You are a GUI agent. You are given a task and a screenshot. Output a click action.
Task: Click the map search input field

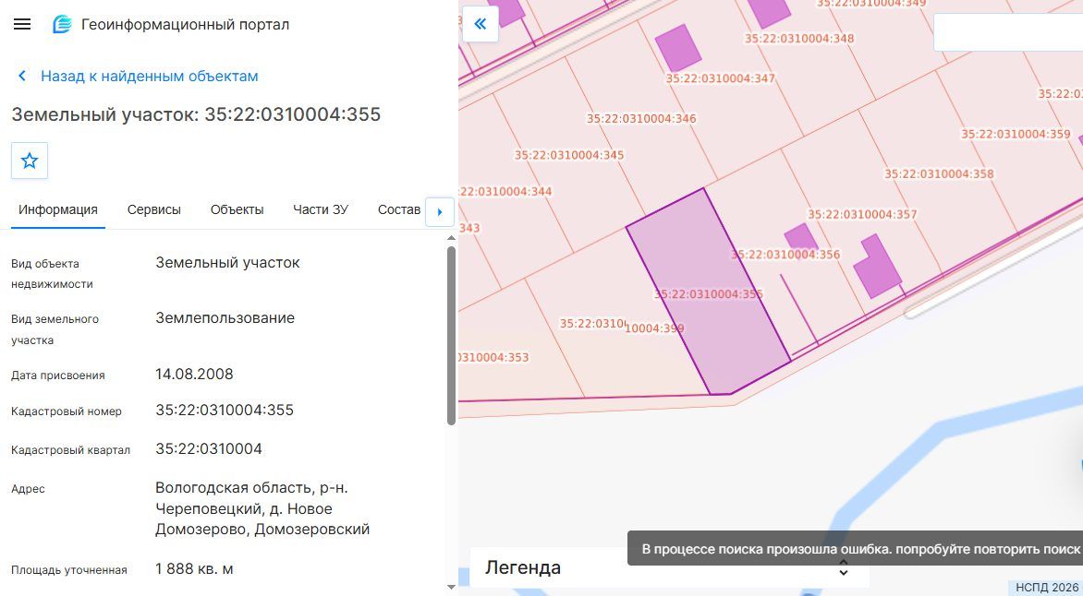1008,31
